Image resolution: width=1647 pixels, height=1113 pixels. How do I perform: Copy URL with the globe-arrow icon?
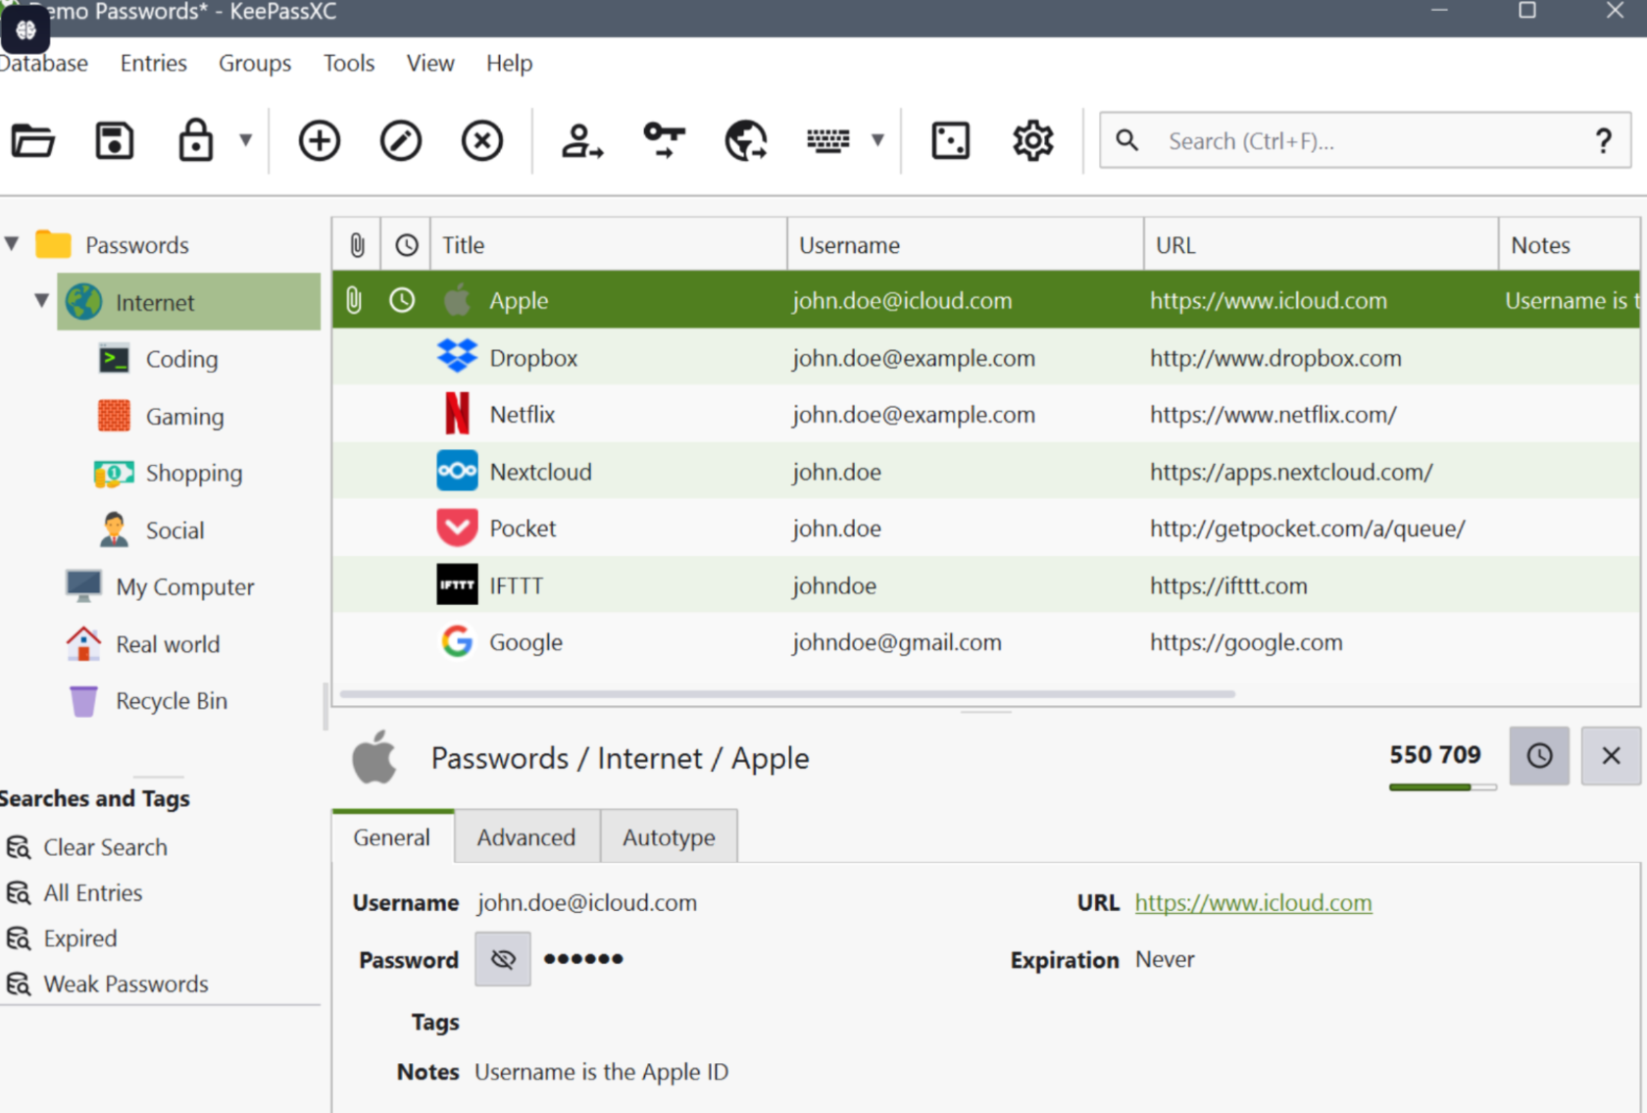pos(746,141)
